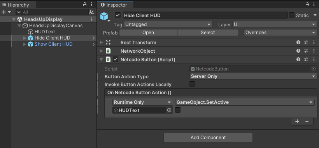Lock the Hierarchy panel

(x=85, y=4)
